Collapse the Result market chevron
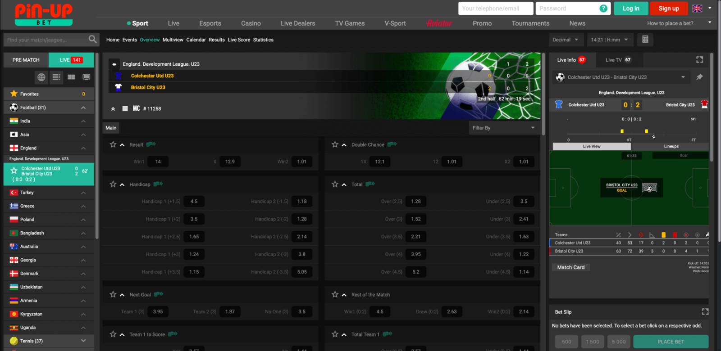721x351 pixels. click(x=122, y=145)
